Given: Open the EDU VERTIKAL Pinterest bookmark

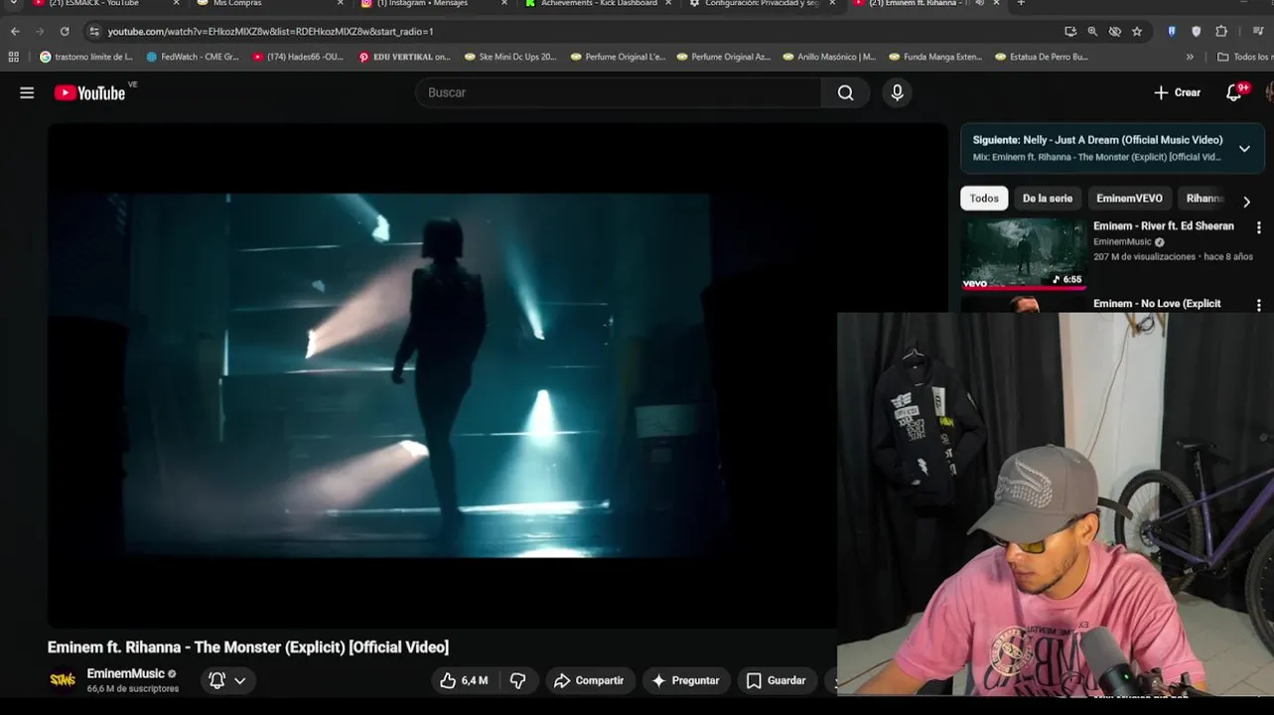Looking at the screenshot, I should click(x=404, y=57).
